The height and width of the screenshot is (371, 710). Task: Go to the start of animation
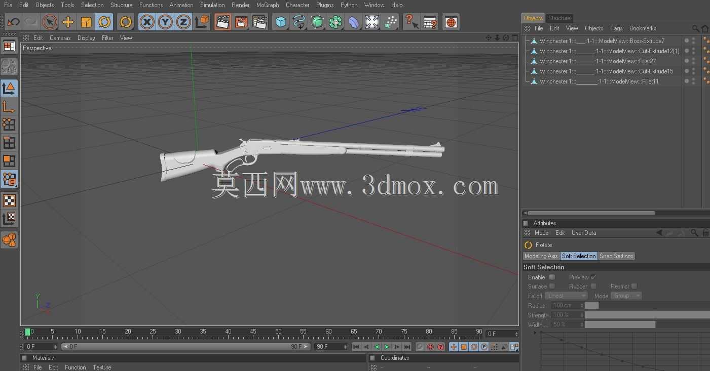pos(356,347)
